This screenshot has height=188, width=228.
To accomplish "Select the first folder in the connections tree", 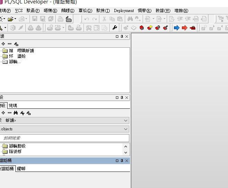I will (x=18, y=51).
